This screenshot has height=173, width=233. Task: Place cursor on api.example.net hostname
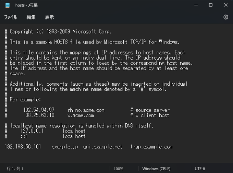[102, 147]
